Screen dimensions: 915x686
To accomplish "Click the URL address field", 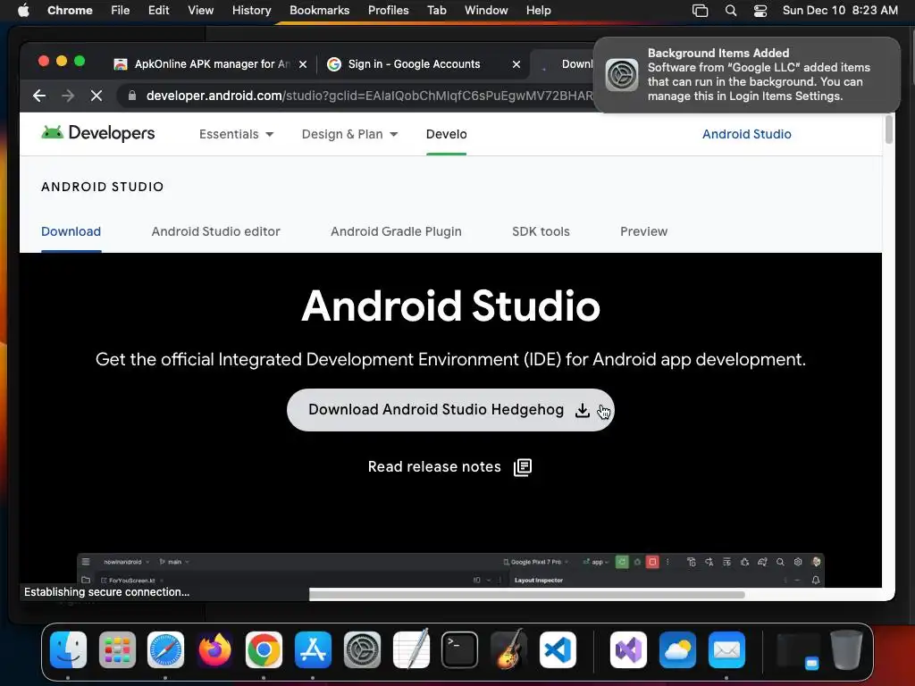I will 369,96.
